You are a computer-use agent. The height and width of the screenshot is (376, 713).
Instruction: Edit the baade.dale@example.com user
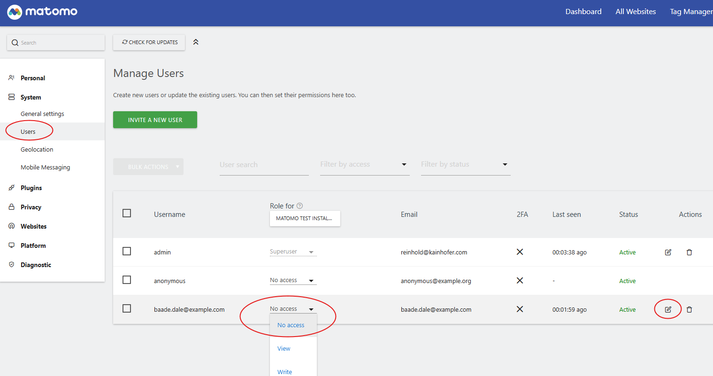click(668, 309)
